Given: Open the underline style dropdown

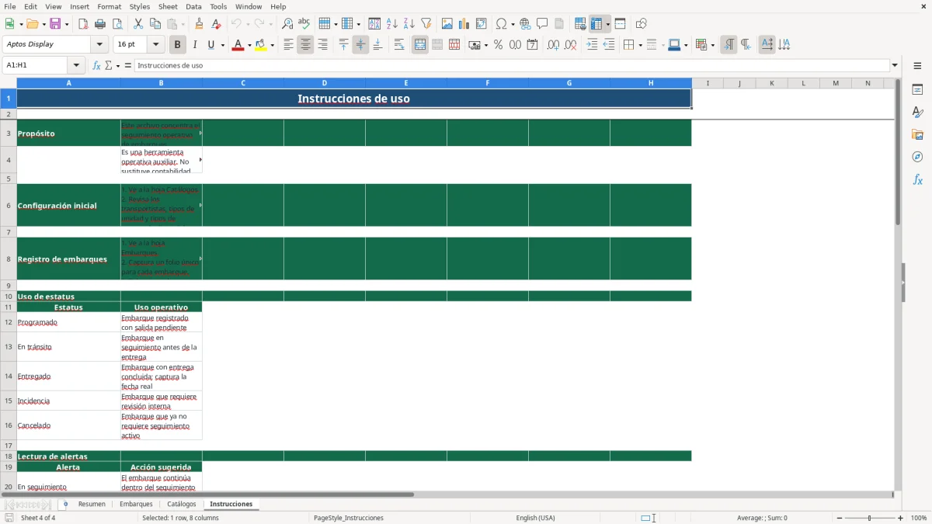Looking at the screenshot, I should coord(223,45).
